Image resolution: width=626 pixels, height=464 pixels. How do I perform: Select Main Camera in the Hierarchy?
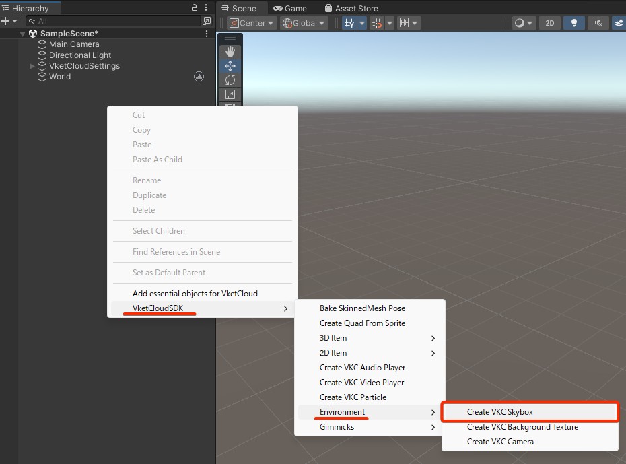click(73, 44)
